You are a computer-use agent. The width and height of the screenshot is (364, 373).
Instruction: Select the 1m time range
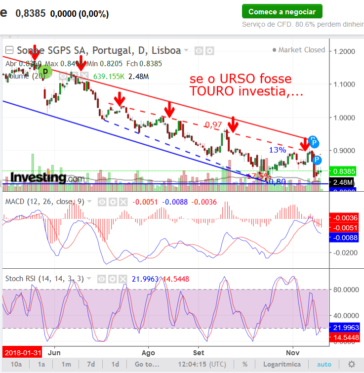(66, 364)
